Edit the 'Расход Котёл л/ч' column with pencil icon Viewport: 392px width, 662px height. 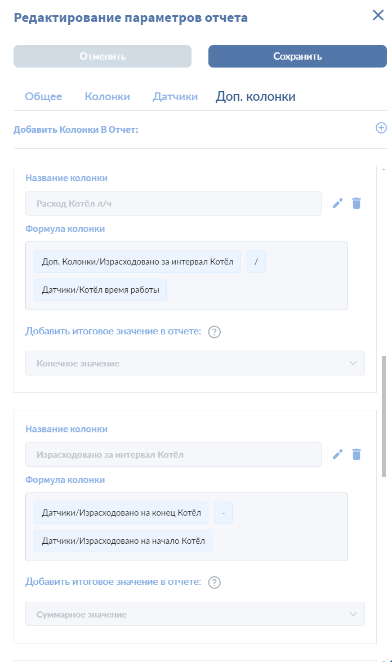[337, 203]
